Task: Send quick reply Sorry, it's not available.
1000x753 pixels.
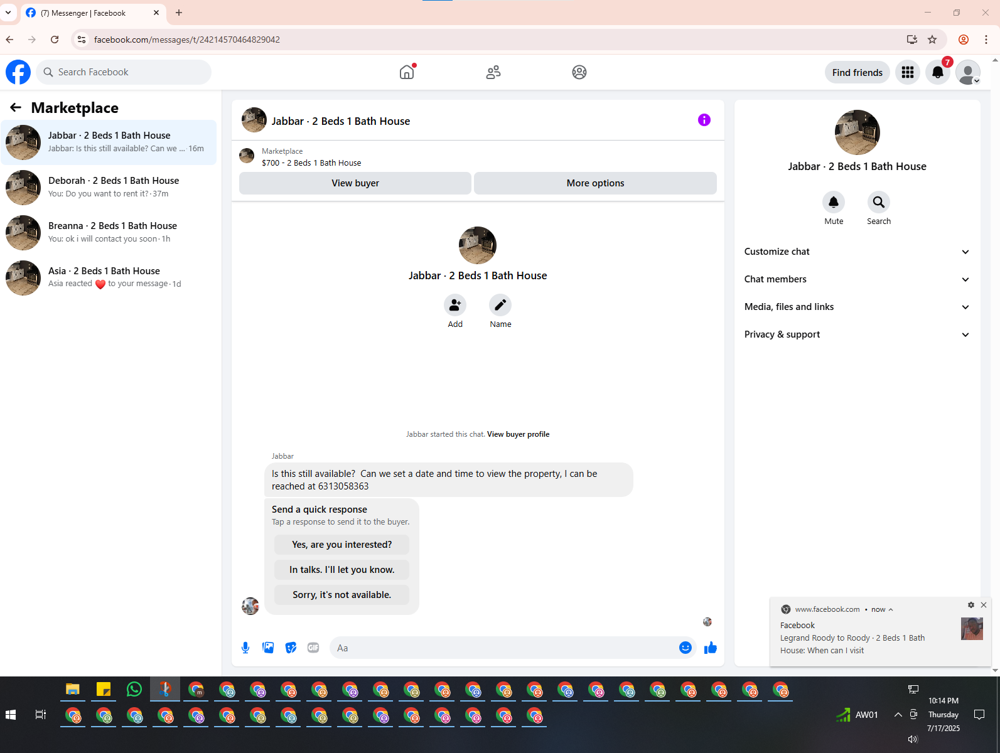Action: pos(341,595)
